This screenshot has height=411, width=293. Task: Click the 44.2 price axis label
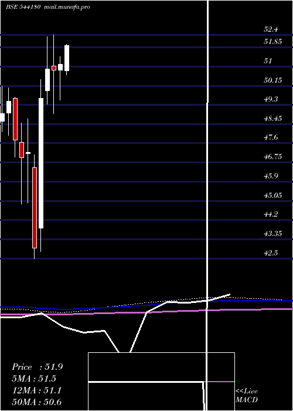[x=271, y=214]
